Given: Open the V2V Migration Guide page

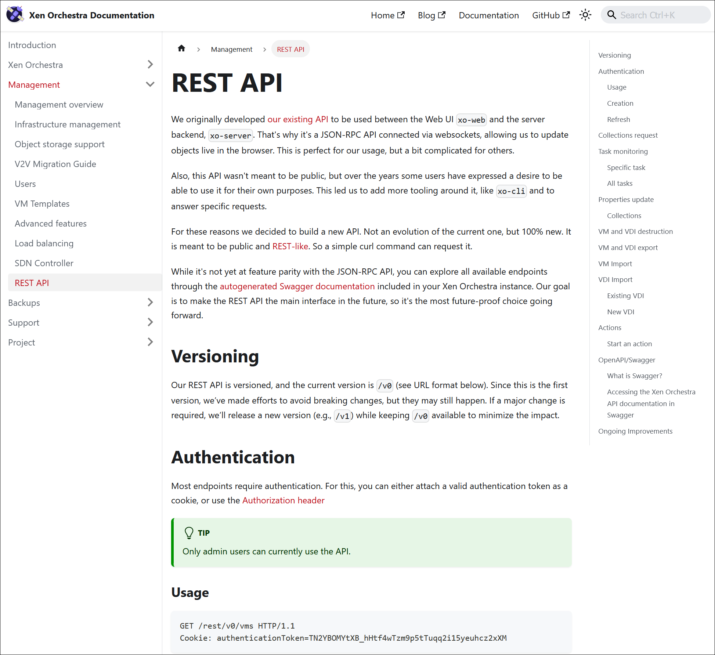Looking at the screenshot, I should 55,164.
